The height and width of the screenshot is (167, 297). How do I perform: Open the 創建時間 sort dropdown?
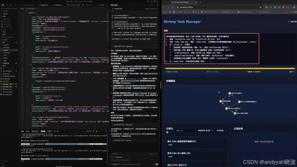click(205, 131)
